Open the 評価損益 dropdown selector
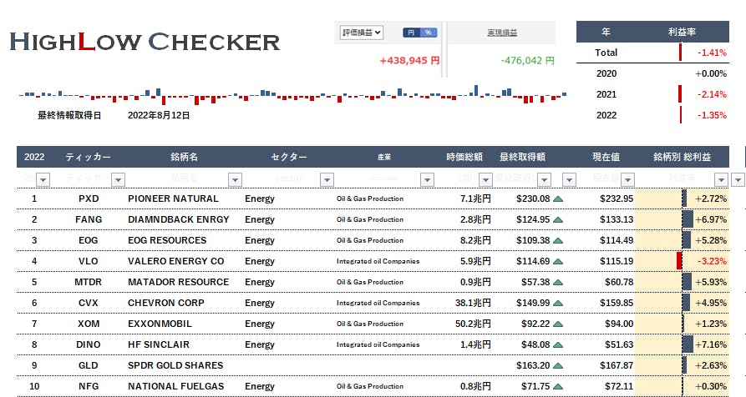This screenshot has width=746, height=397. point(361,33)
